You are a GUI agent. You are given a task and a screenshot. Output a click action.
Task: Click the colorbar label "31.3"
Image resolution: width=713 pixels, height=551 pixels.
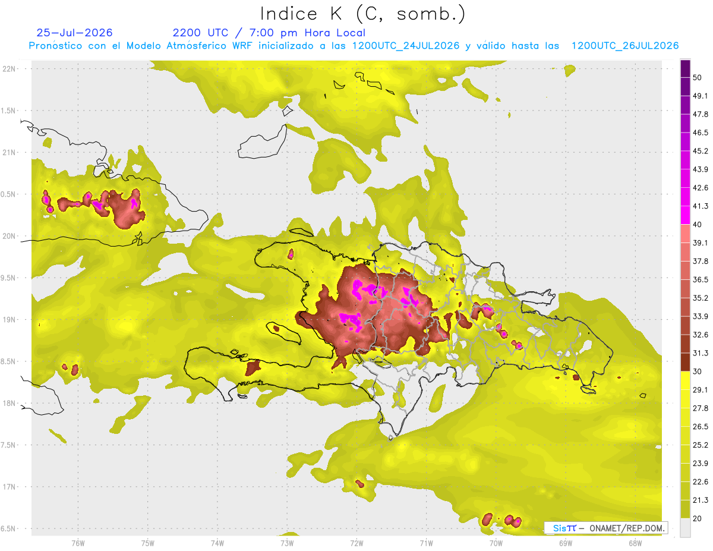tap(701, 353)
